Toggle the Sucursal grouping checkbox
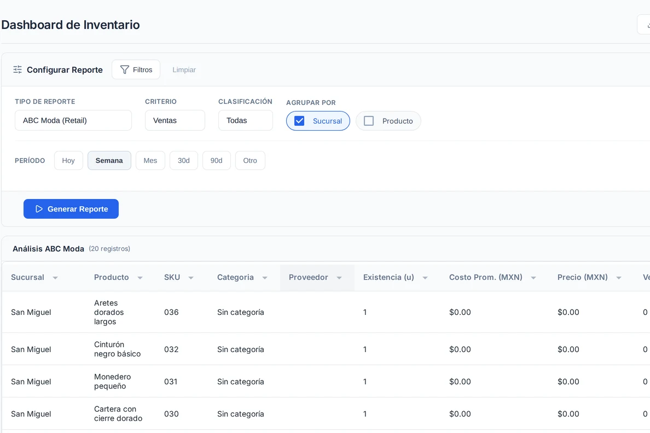Viewport: 650px width, 433px height. coord(299,121)
